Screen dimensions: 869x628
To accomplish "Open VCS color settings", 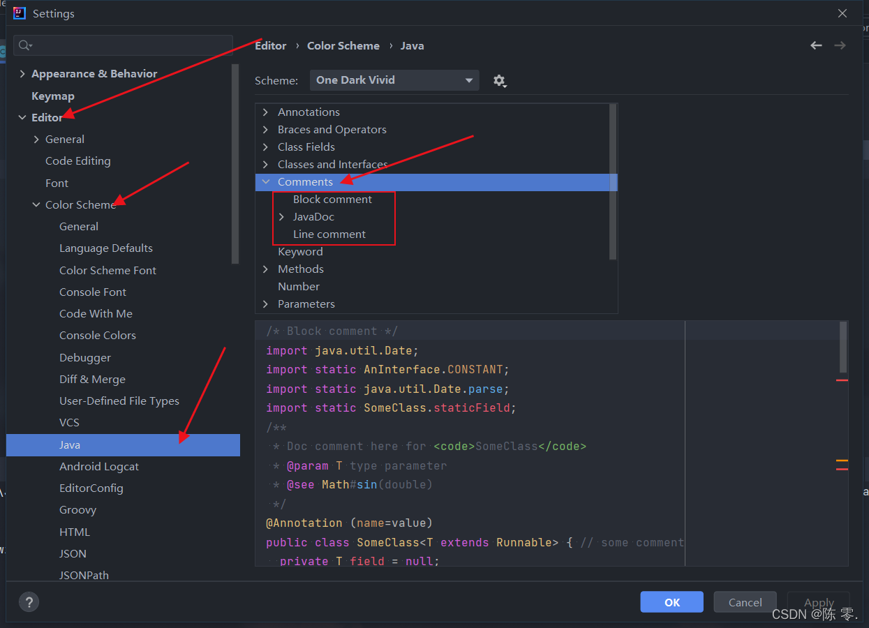I will click(x=69, y=423).
